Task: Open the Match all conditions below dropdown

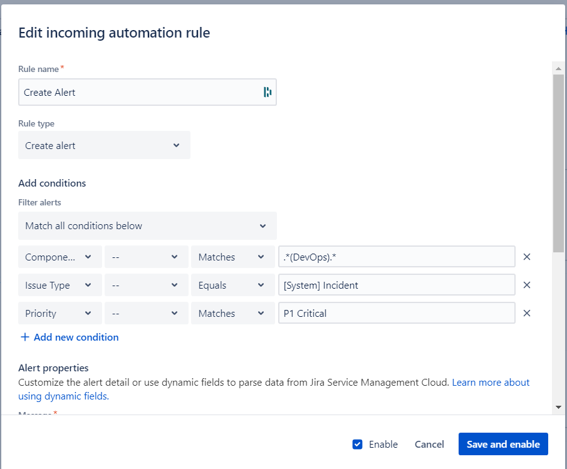Action: (x=147, y=226)
